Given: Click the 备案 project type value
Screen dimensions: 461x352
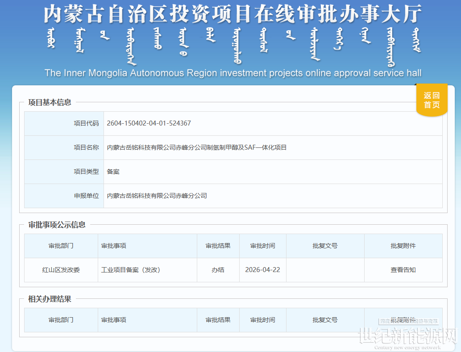Looking at the screenshot, I should click(113, 172).
